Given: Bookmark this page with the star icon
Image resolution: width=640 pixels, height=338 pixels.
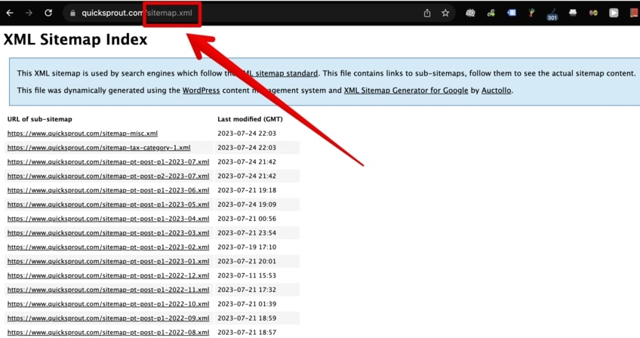Looking at the screenshot, I should point(445,13).
